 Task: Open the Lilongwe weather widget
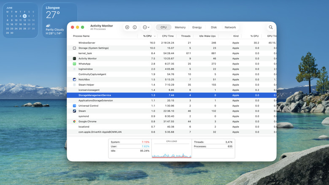59,20
